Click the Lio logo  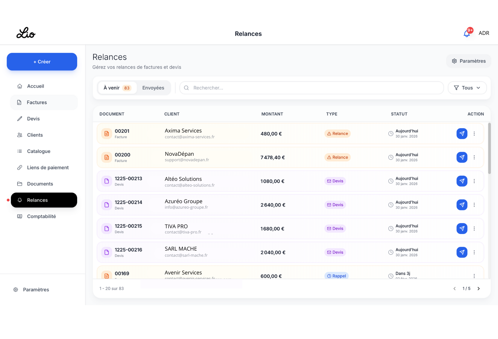26,33
